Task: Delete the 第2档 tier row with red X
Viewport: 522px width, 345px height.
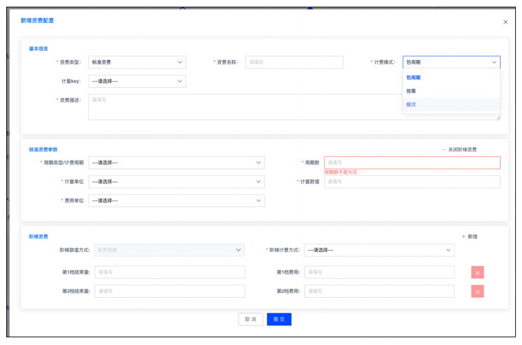Action: (477, 291)
